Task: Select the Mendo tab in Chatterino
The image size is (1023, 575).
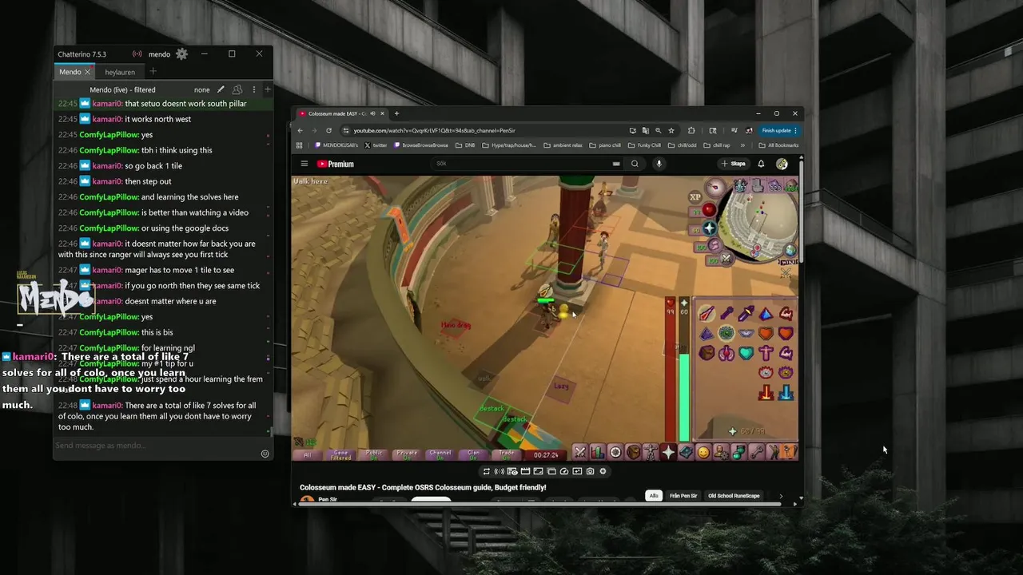Action: (70, 72)
